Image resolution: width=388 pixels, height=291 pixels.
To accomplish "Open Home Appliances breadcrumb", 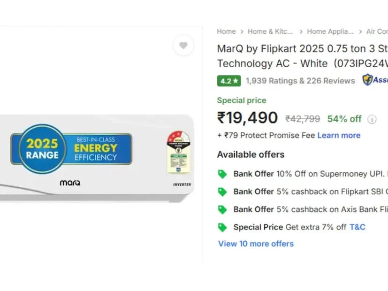I will click(330, 31).
